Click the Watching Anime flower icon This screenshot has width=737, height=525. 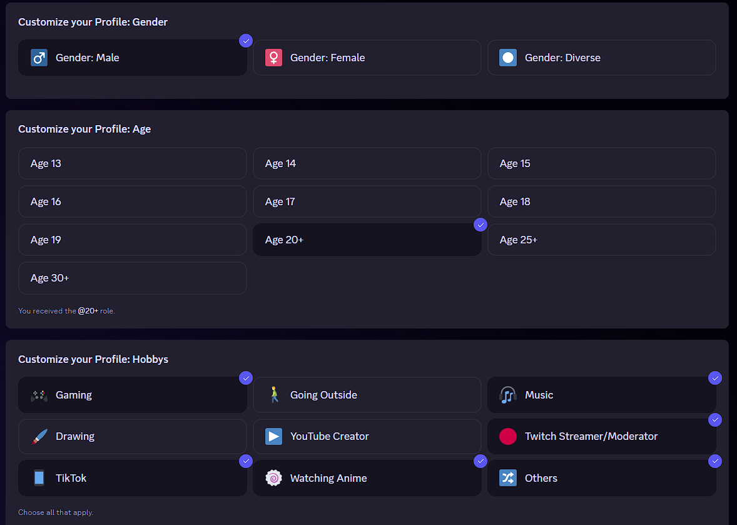(x=273, y=478)
